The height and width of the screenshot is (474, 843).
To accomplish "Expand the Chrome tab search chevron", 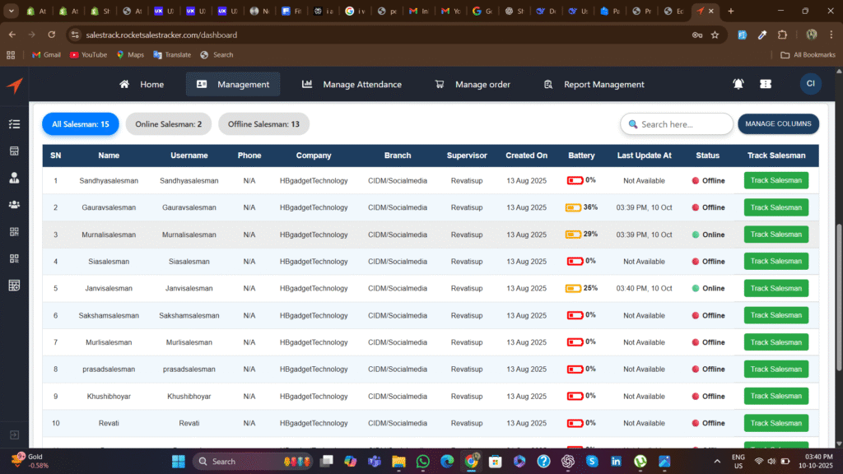I will (x=12, y=12).
